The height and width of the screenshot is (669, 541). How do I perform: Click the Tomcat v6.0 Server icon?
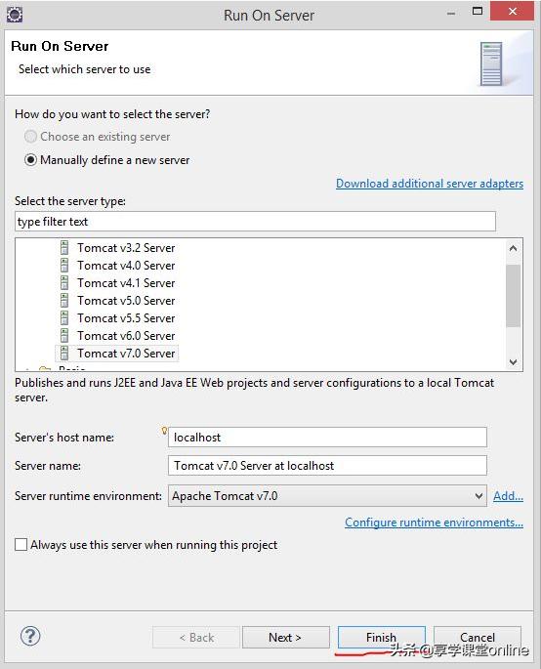point(64,336)
